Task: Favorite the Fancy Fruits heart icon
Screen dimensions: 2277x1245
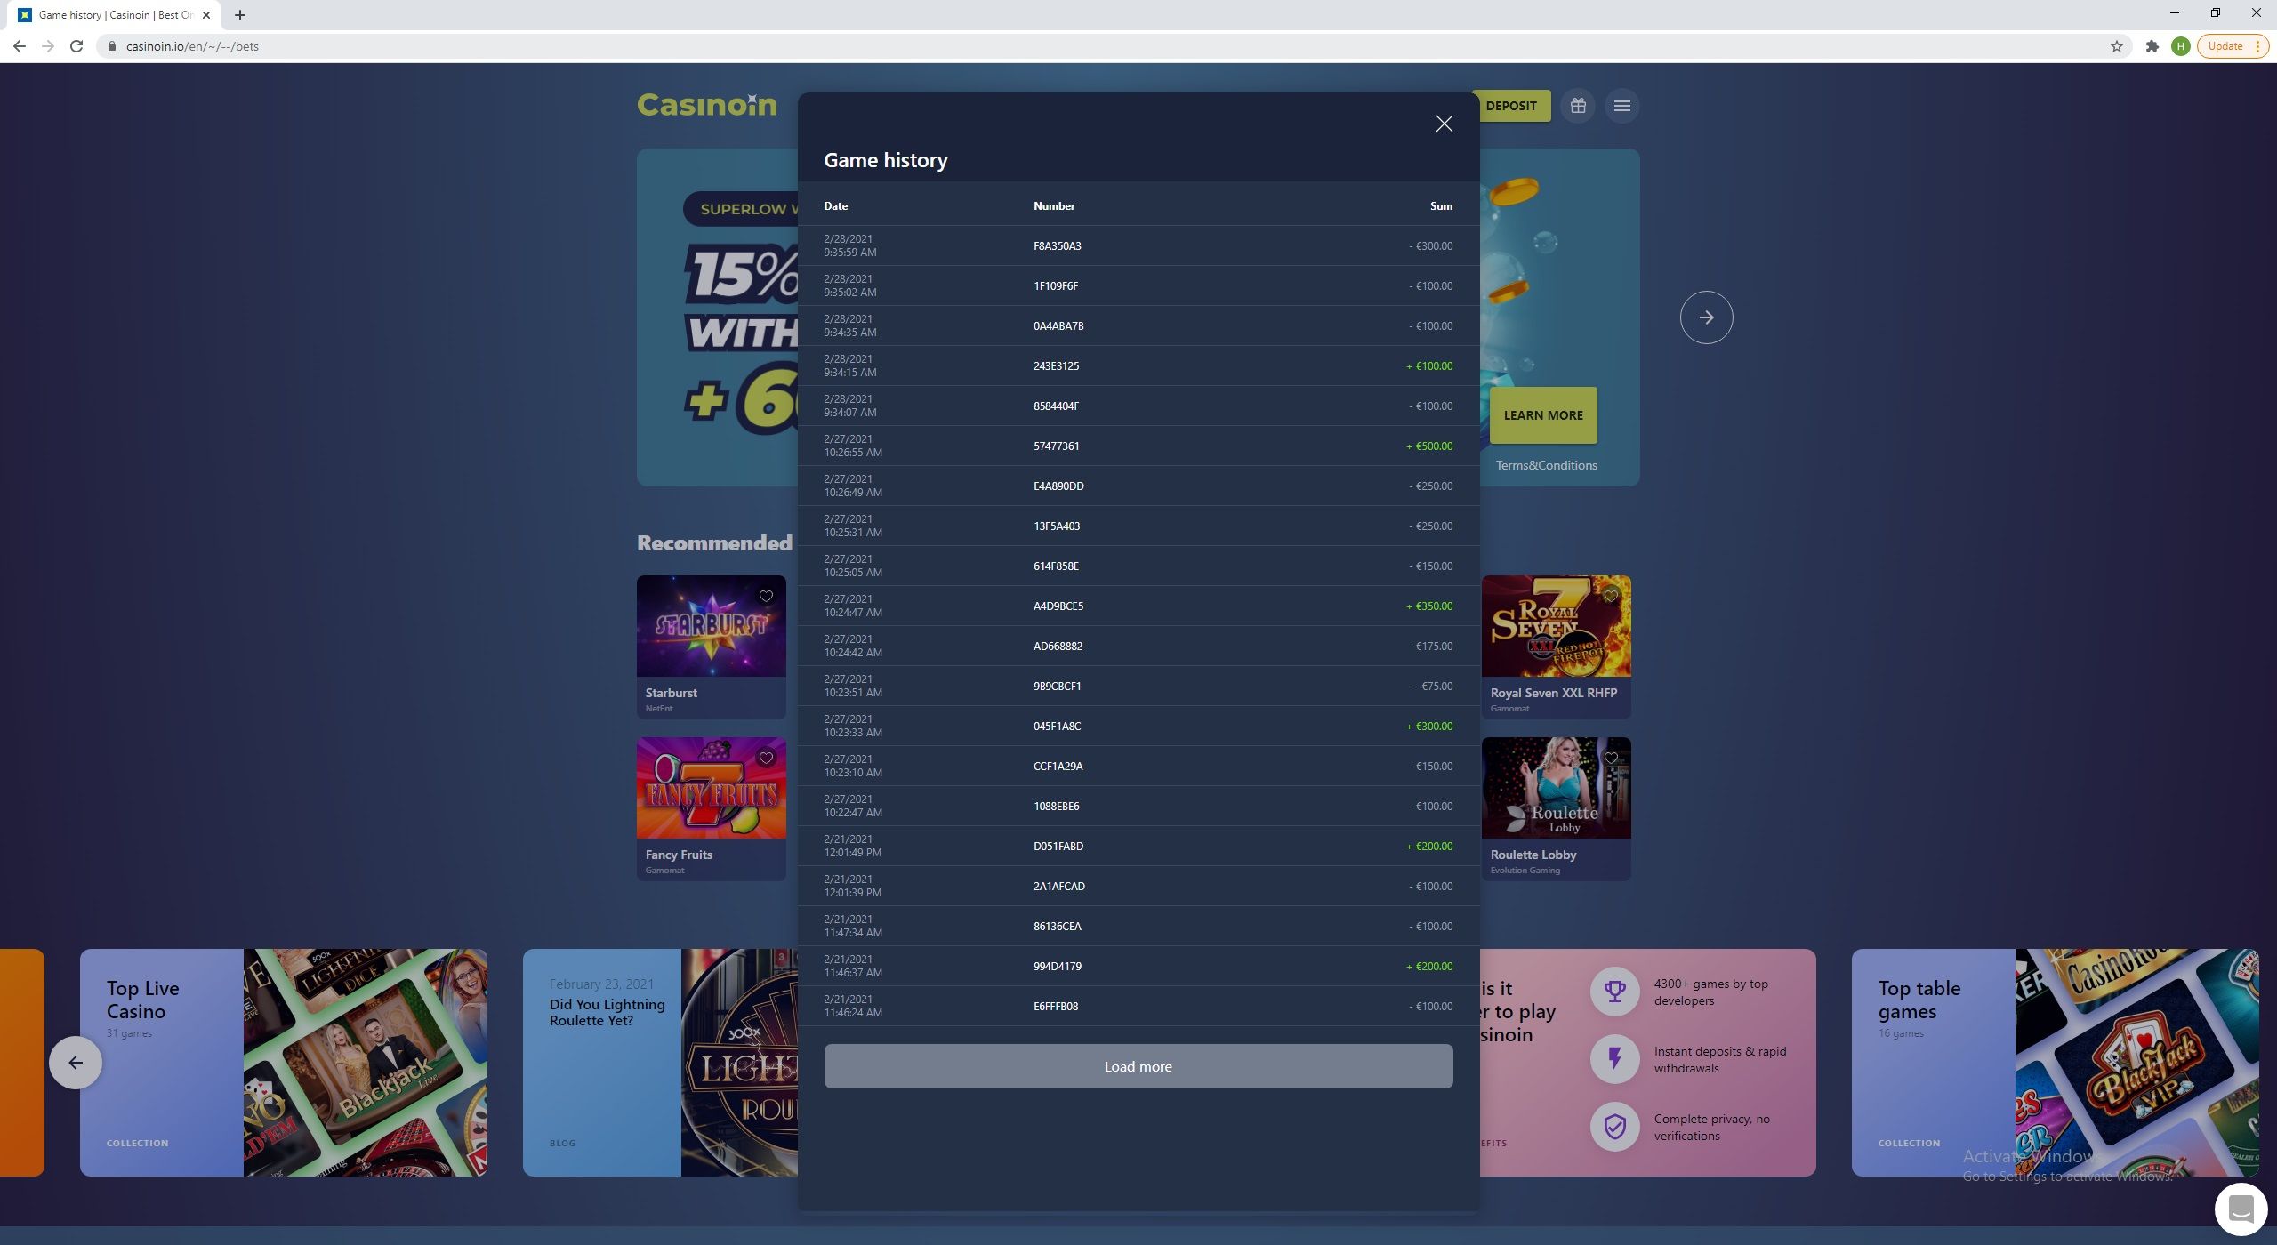Action: click(766, 759)
